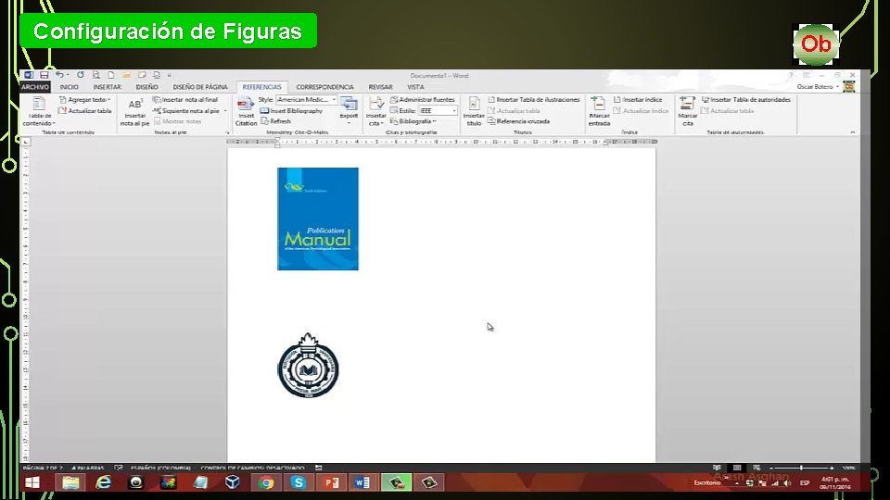
Task: Switch to DISEÑO DE PÁGINA tab
Action: point(200,87)
